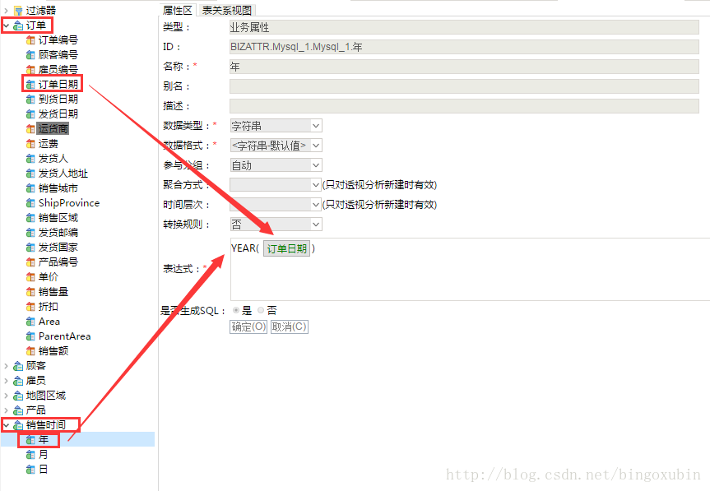This screenshot has height=491, width=710.
Task: Expand the 过滤器 tree node
Action: (x=6, y=11)
